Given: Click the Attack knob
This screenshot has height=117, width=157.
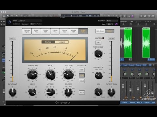Looking at the screenshot, I should [50, 92].
